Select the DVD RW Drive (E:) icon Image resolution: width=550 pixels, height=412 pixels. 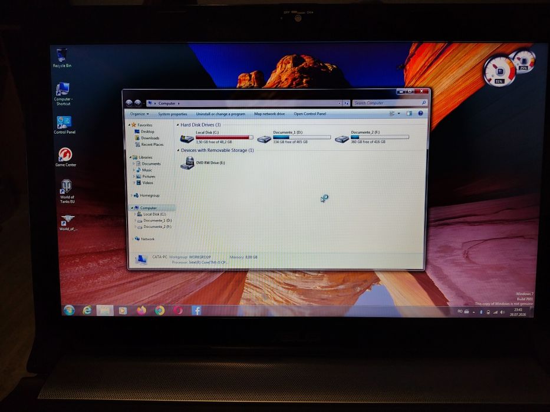coord(187,163)
